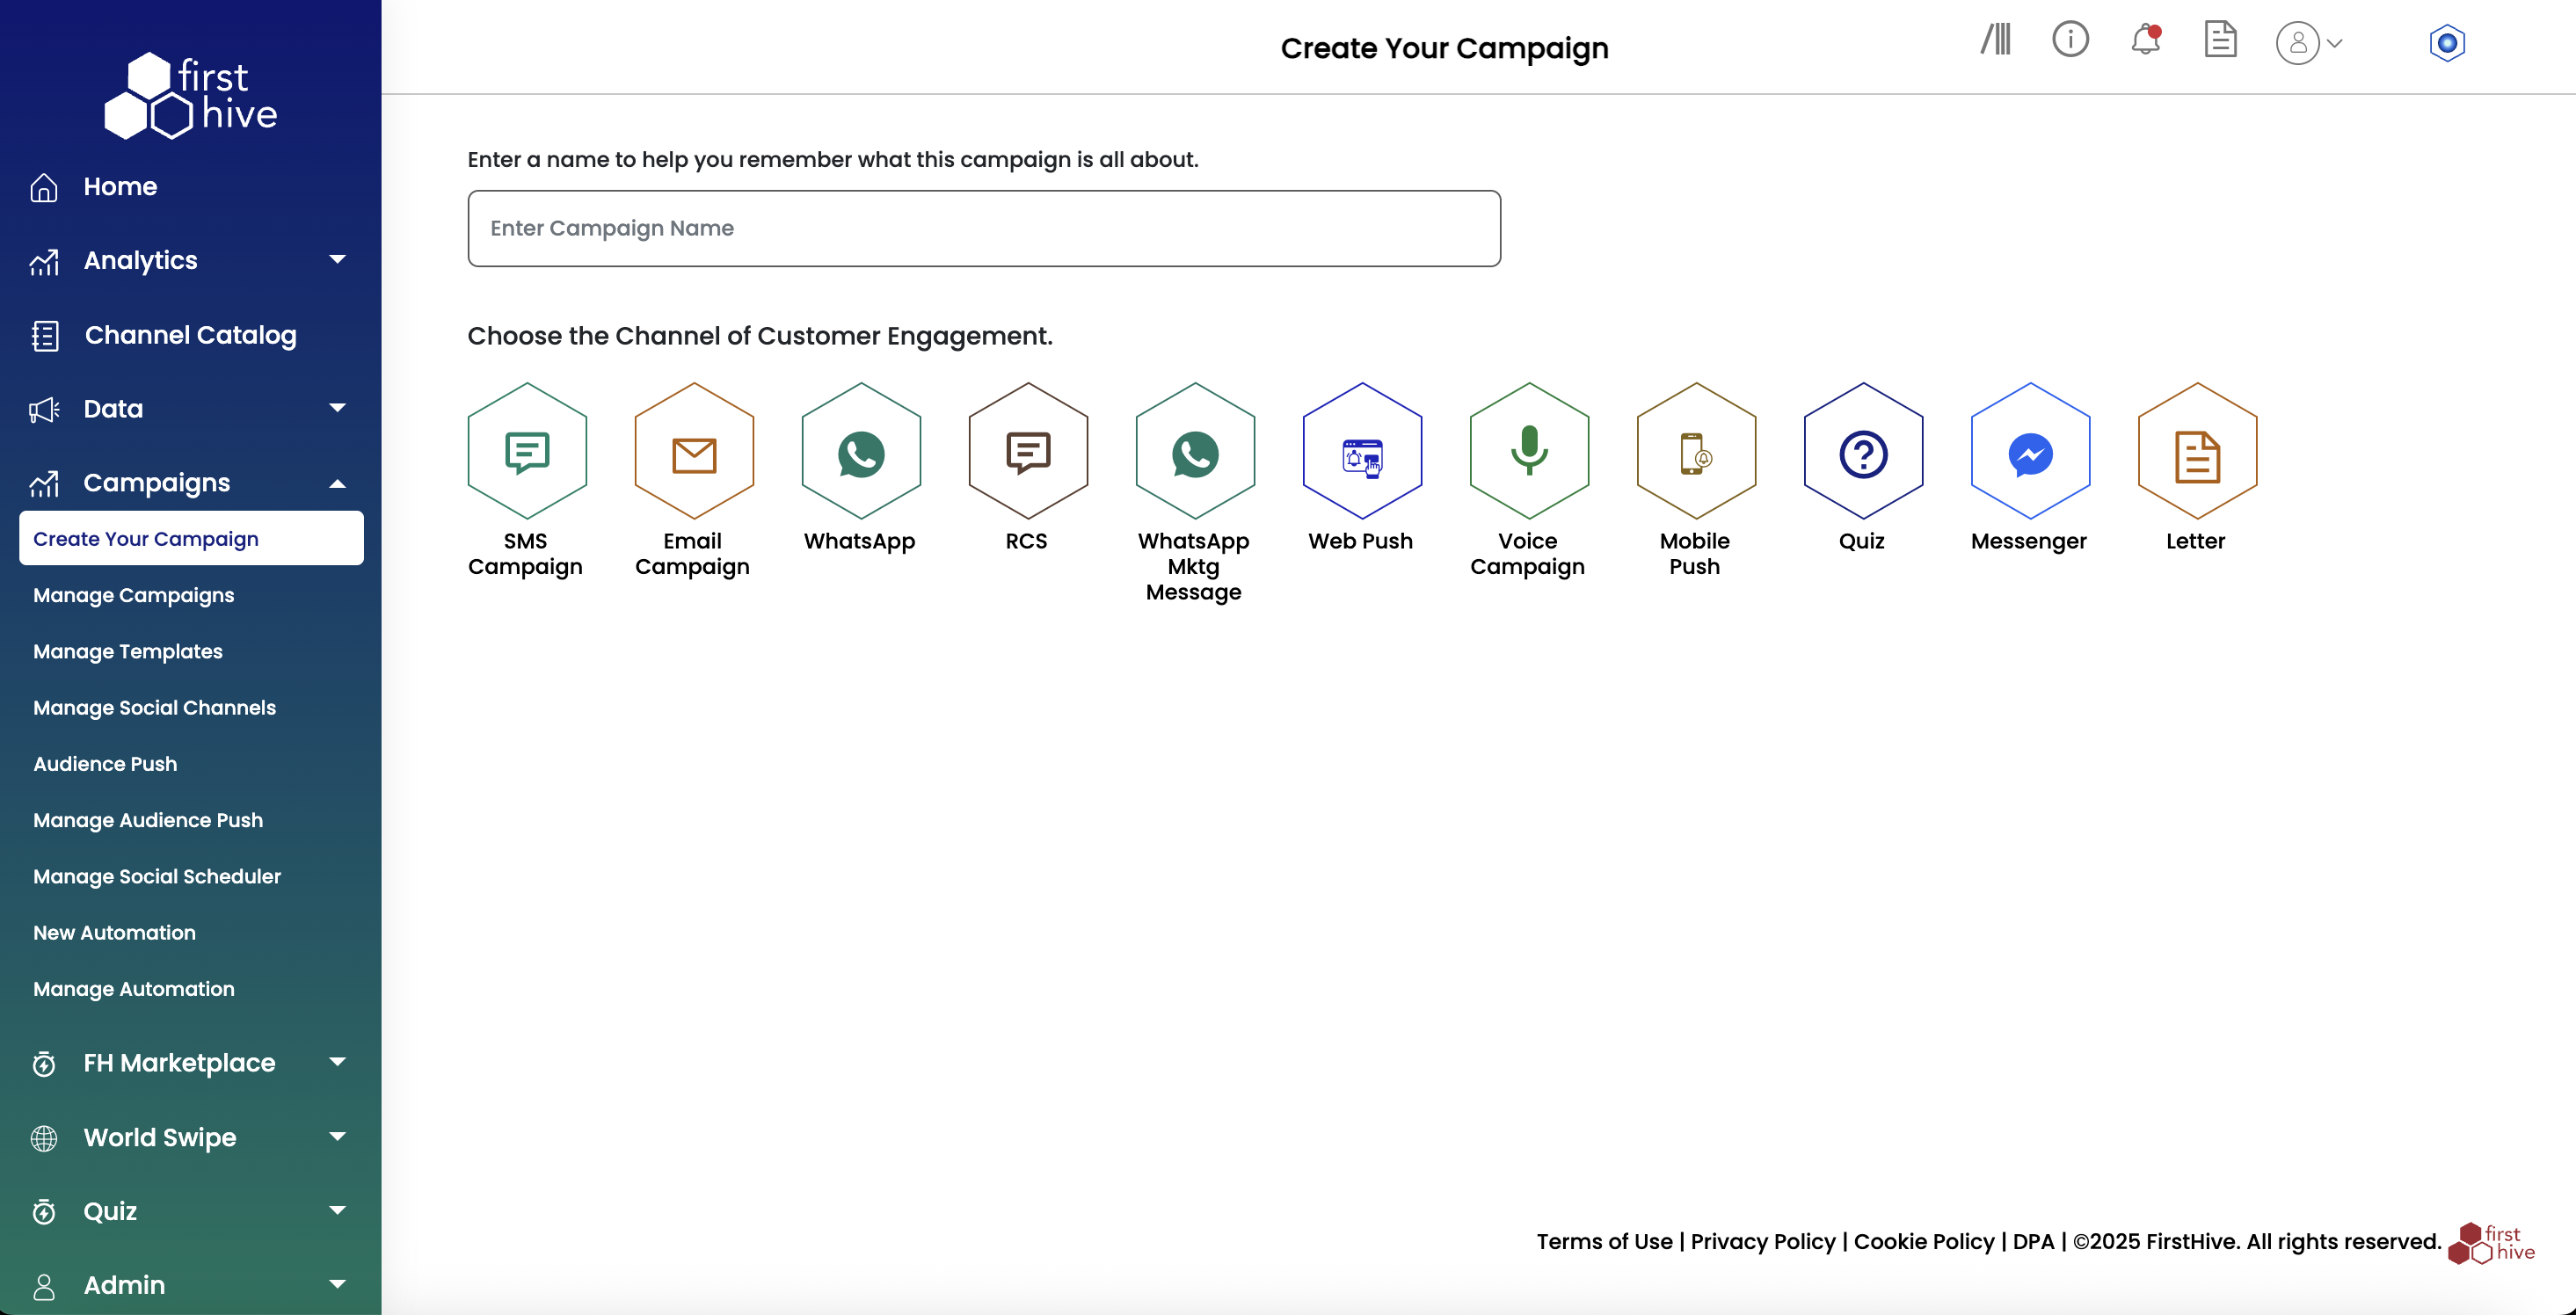Click the Analytics chart icon
The width and height of the screenshot is (2576, 1315).
click(x=44, y=261)
